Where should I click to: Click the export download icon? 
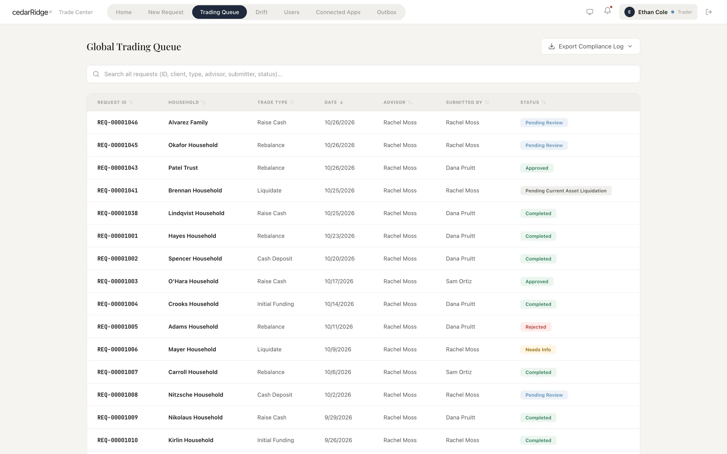tap(552, 46)
